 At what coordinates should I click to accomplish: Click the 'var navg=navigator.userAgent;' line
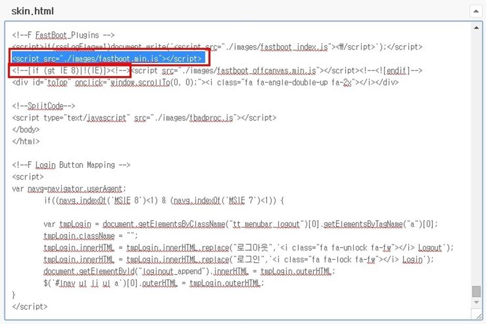(69, 189)
